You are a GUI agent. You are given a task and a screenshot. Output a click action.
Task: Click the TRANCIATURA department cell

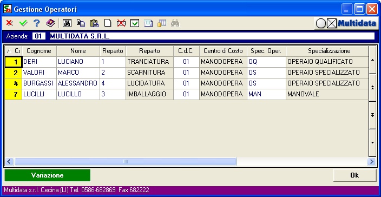click(149, 62)
